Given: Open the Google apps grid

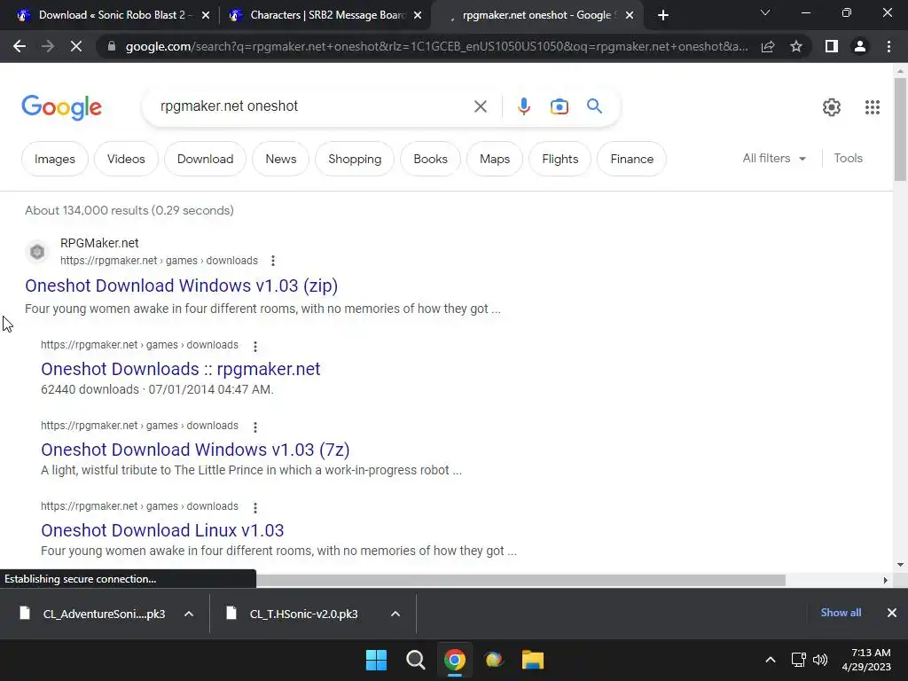Looking at the screenshot, I should [873, 107].
